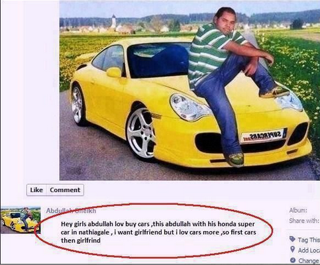Click the clock icon beside Change

[293, 260]
